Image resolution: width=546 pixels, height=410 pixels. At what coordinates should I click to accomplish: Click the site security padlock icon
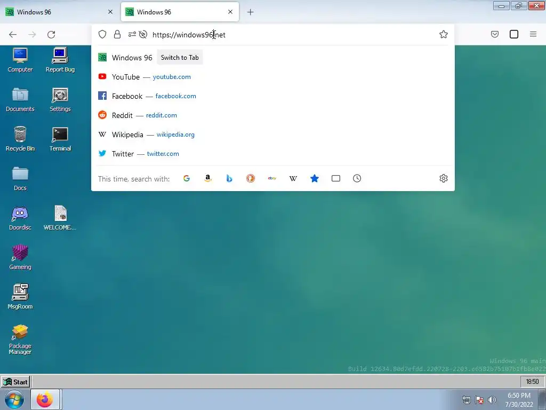click(117, 34)
